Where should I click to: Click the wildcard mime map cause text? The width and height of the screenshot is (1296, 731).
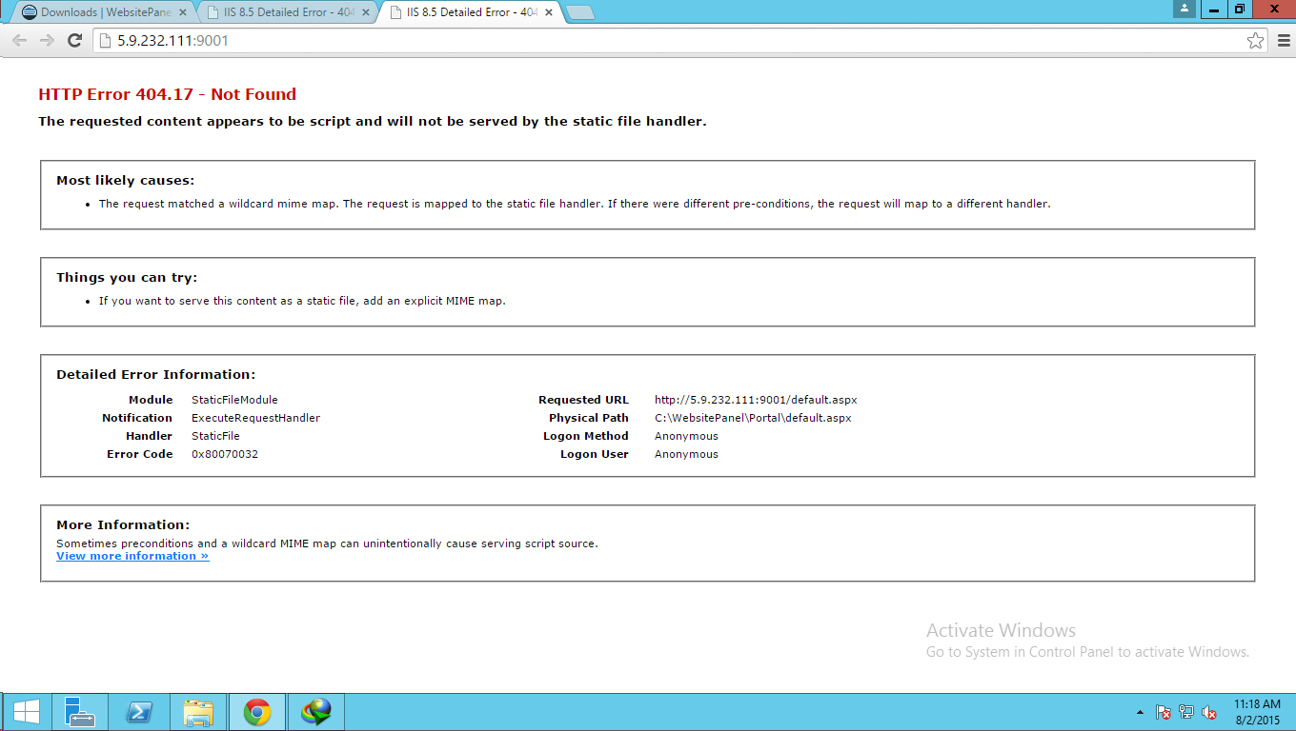point(575,204)
